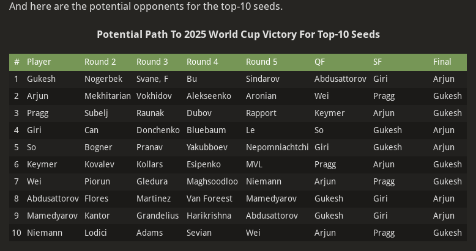Click the Maghsoodloo cell

pos(212,181)
